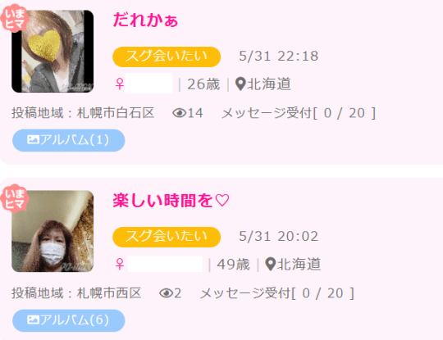Click the 投稿地域：札幌市白石区 text
Image resolution: width=443 pixels, height=340 pixels.
click(x=83, y=113)
